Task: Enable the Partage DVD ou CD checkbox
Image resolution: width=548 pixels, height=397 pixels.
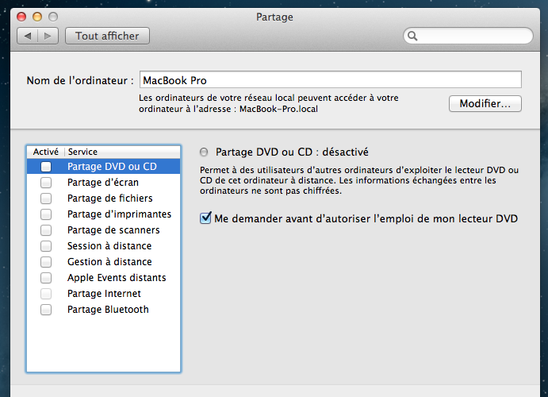Action: (46, 167)
